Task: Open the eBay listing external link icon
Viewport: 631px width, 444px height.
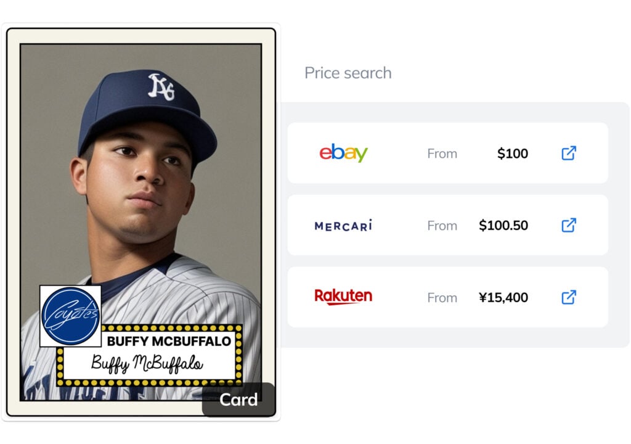Action: tap(568, 153)
